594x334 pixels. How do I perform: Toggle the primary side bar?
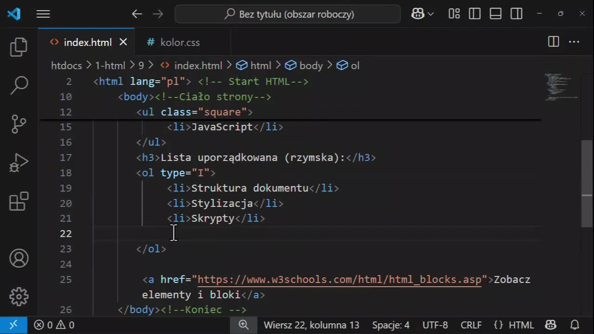[x=475, y=14]
